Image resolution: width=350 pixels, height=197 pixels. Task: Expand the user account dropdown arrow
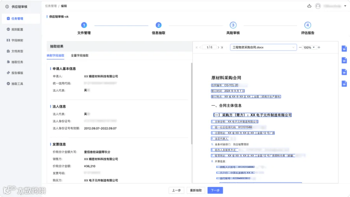[x=345, y=6]
